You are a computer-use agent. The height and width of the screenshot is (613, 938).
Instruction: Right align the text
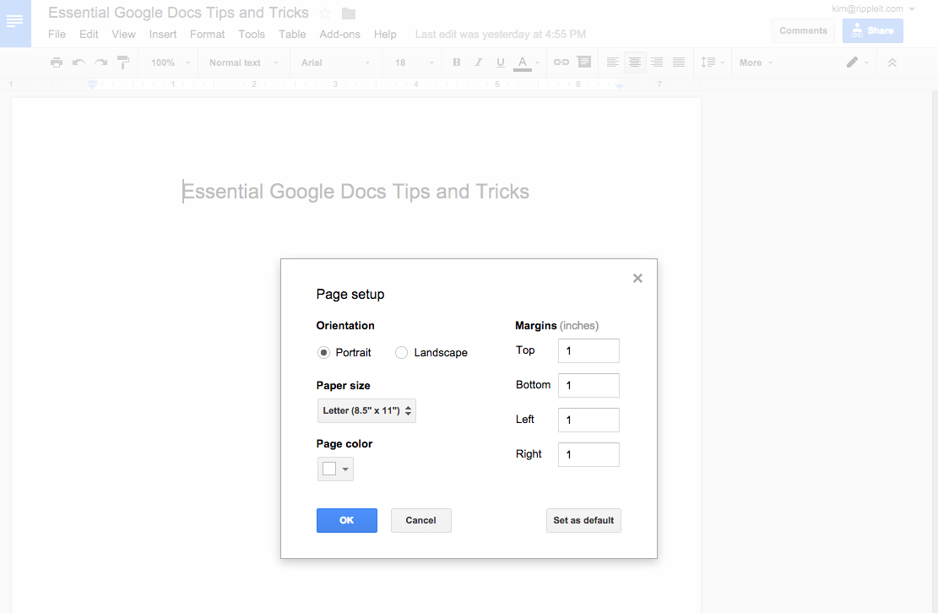pos(657,62)
